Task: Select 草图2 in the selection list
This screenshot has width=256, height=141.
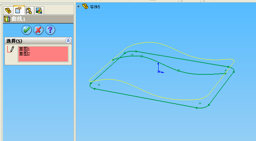Action: click(24, 54)
